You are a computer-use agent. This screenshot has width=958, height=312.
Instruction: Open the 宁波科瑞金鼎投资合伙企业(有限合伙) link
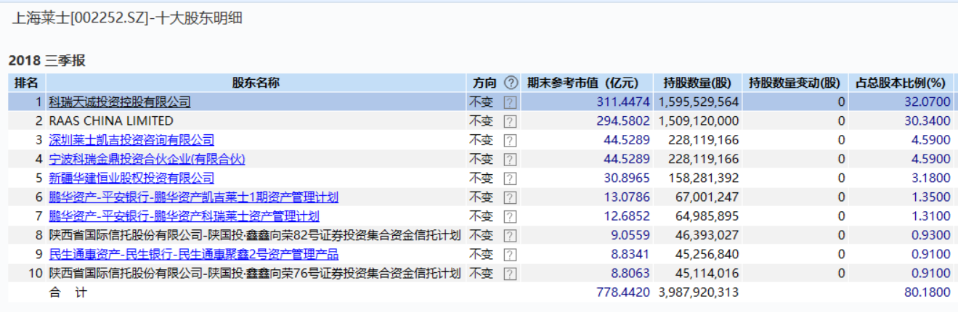(147, 159)
